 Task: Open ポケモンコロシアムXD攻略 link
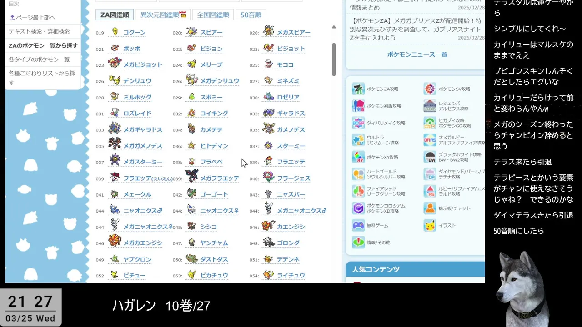[386, 208]
